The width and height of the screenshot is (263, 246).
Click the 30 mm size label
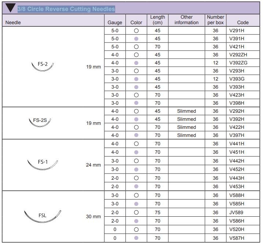93,216
